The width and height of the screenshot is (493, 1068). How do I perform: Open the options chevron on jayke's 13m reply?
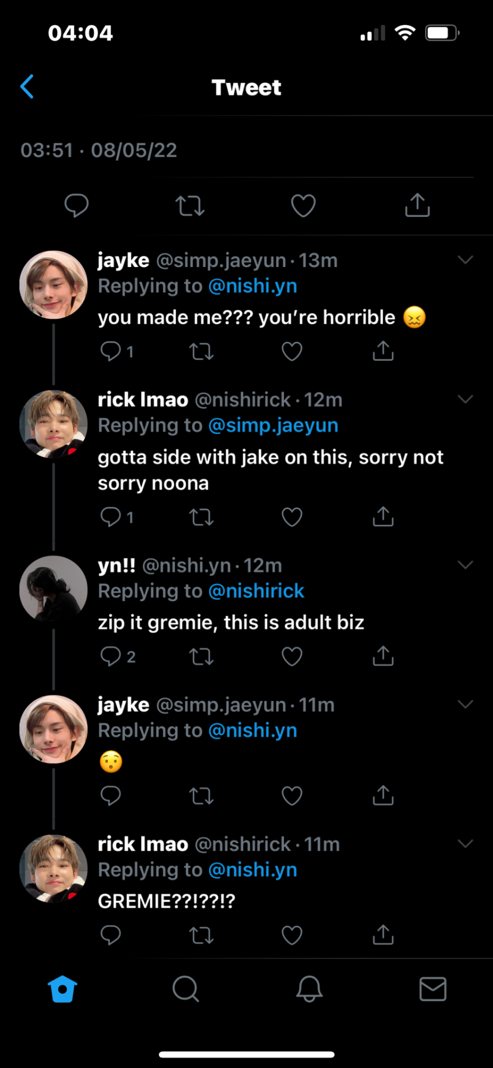tap(465, 260)
